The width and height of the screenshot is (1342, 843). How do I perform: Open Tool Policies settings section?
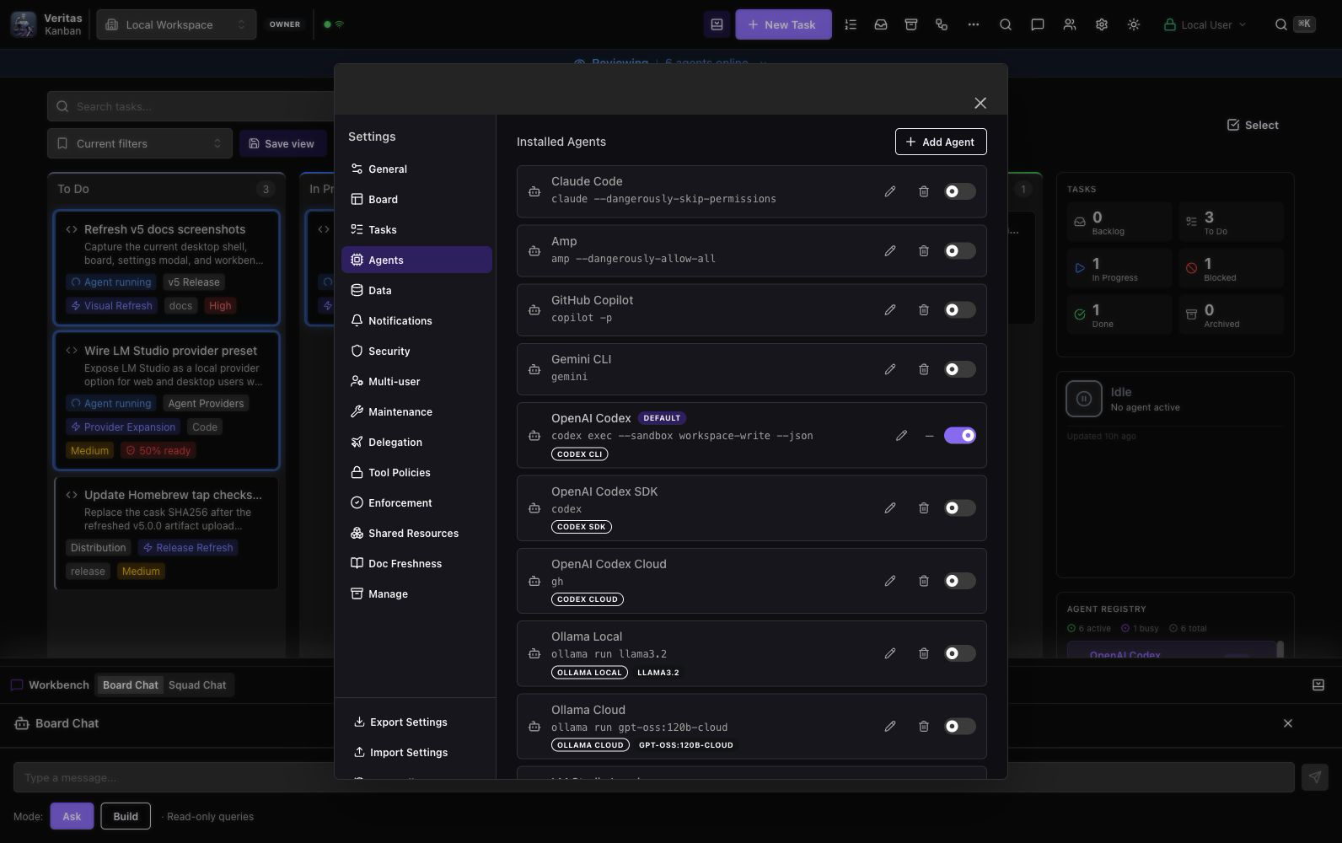[416, 472]
